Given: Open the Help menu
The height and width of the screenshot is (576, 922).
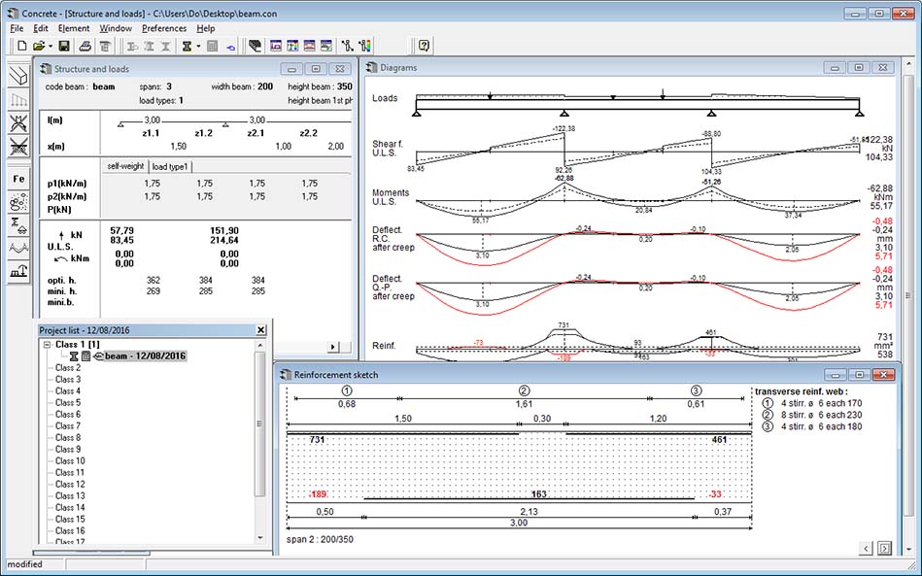Looking at the screenshot, I should (x=206, y=28).
